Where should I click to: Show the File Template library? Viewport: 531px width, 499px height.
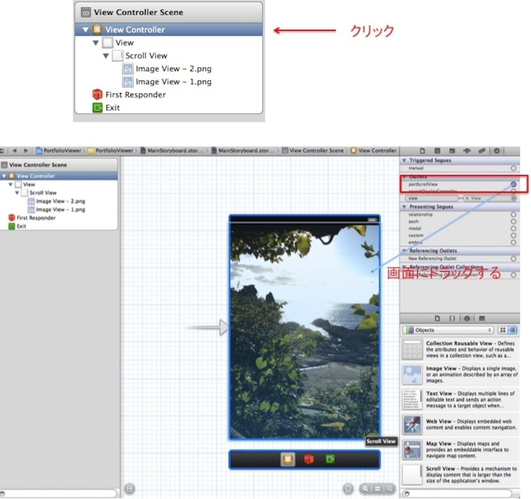(437, 318)
